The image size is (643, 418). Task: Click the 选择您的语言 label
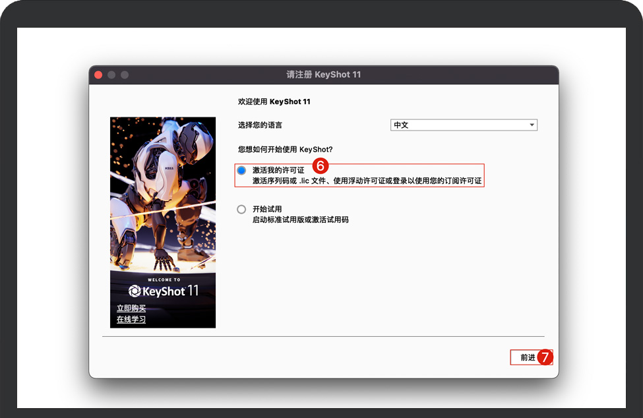tap(260, 125)
